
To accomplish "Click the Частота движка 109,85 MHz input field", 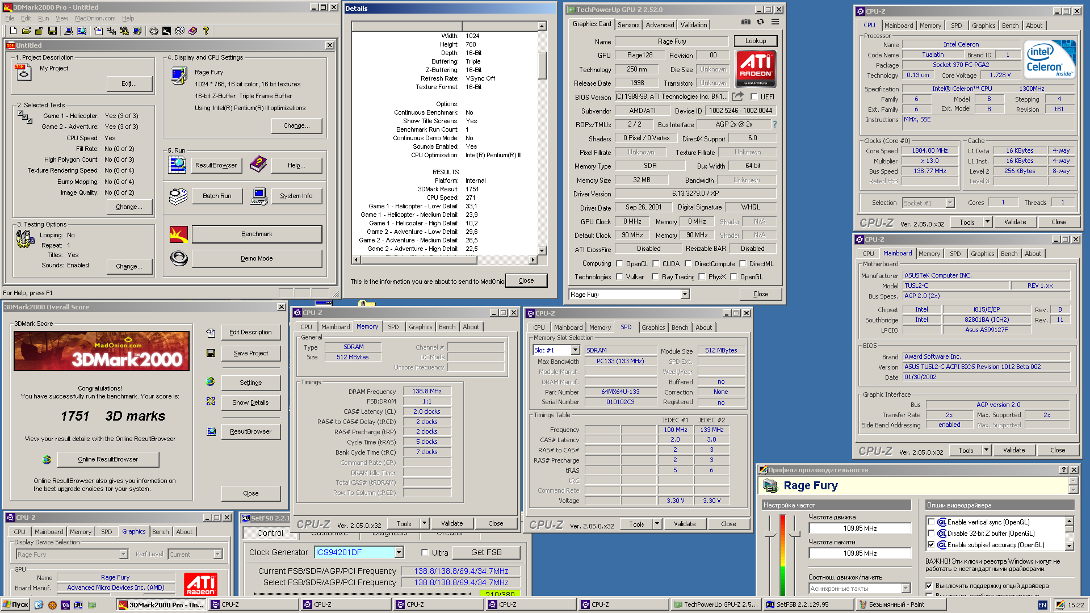I will point(860,528).
